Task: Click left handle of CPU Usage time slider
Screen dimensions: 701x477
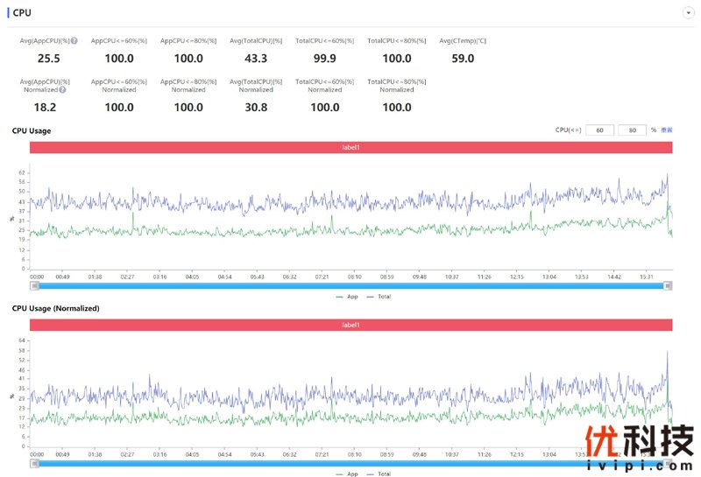Action: [34, 285]
